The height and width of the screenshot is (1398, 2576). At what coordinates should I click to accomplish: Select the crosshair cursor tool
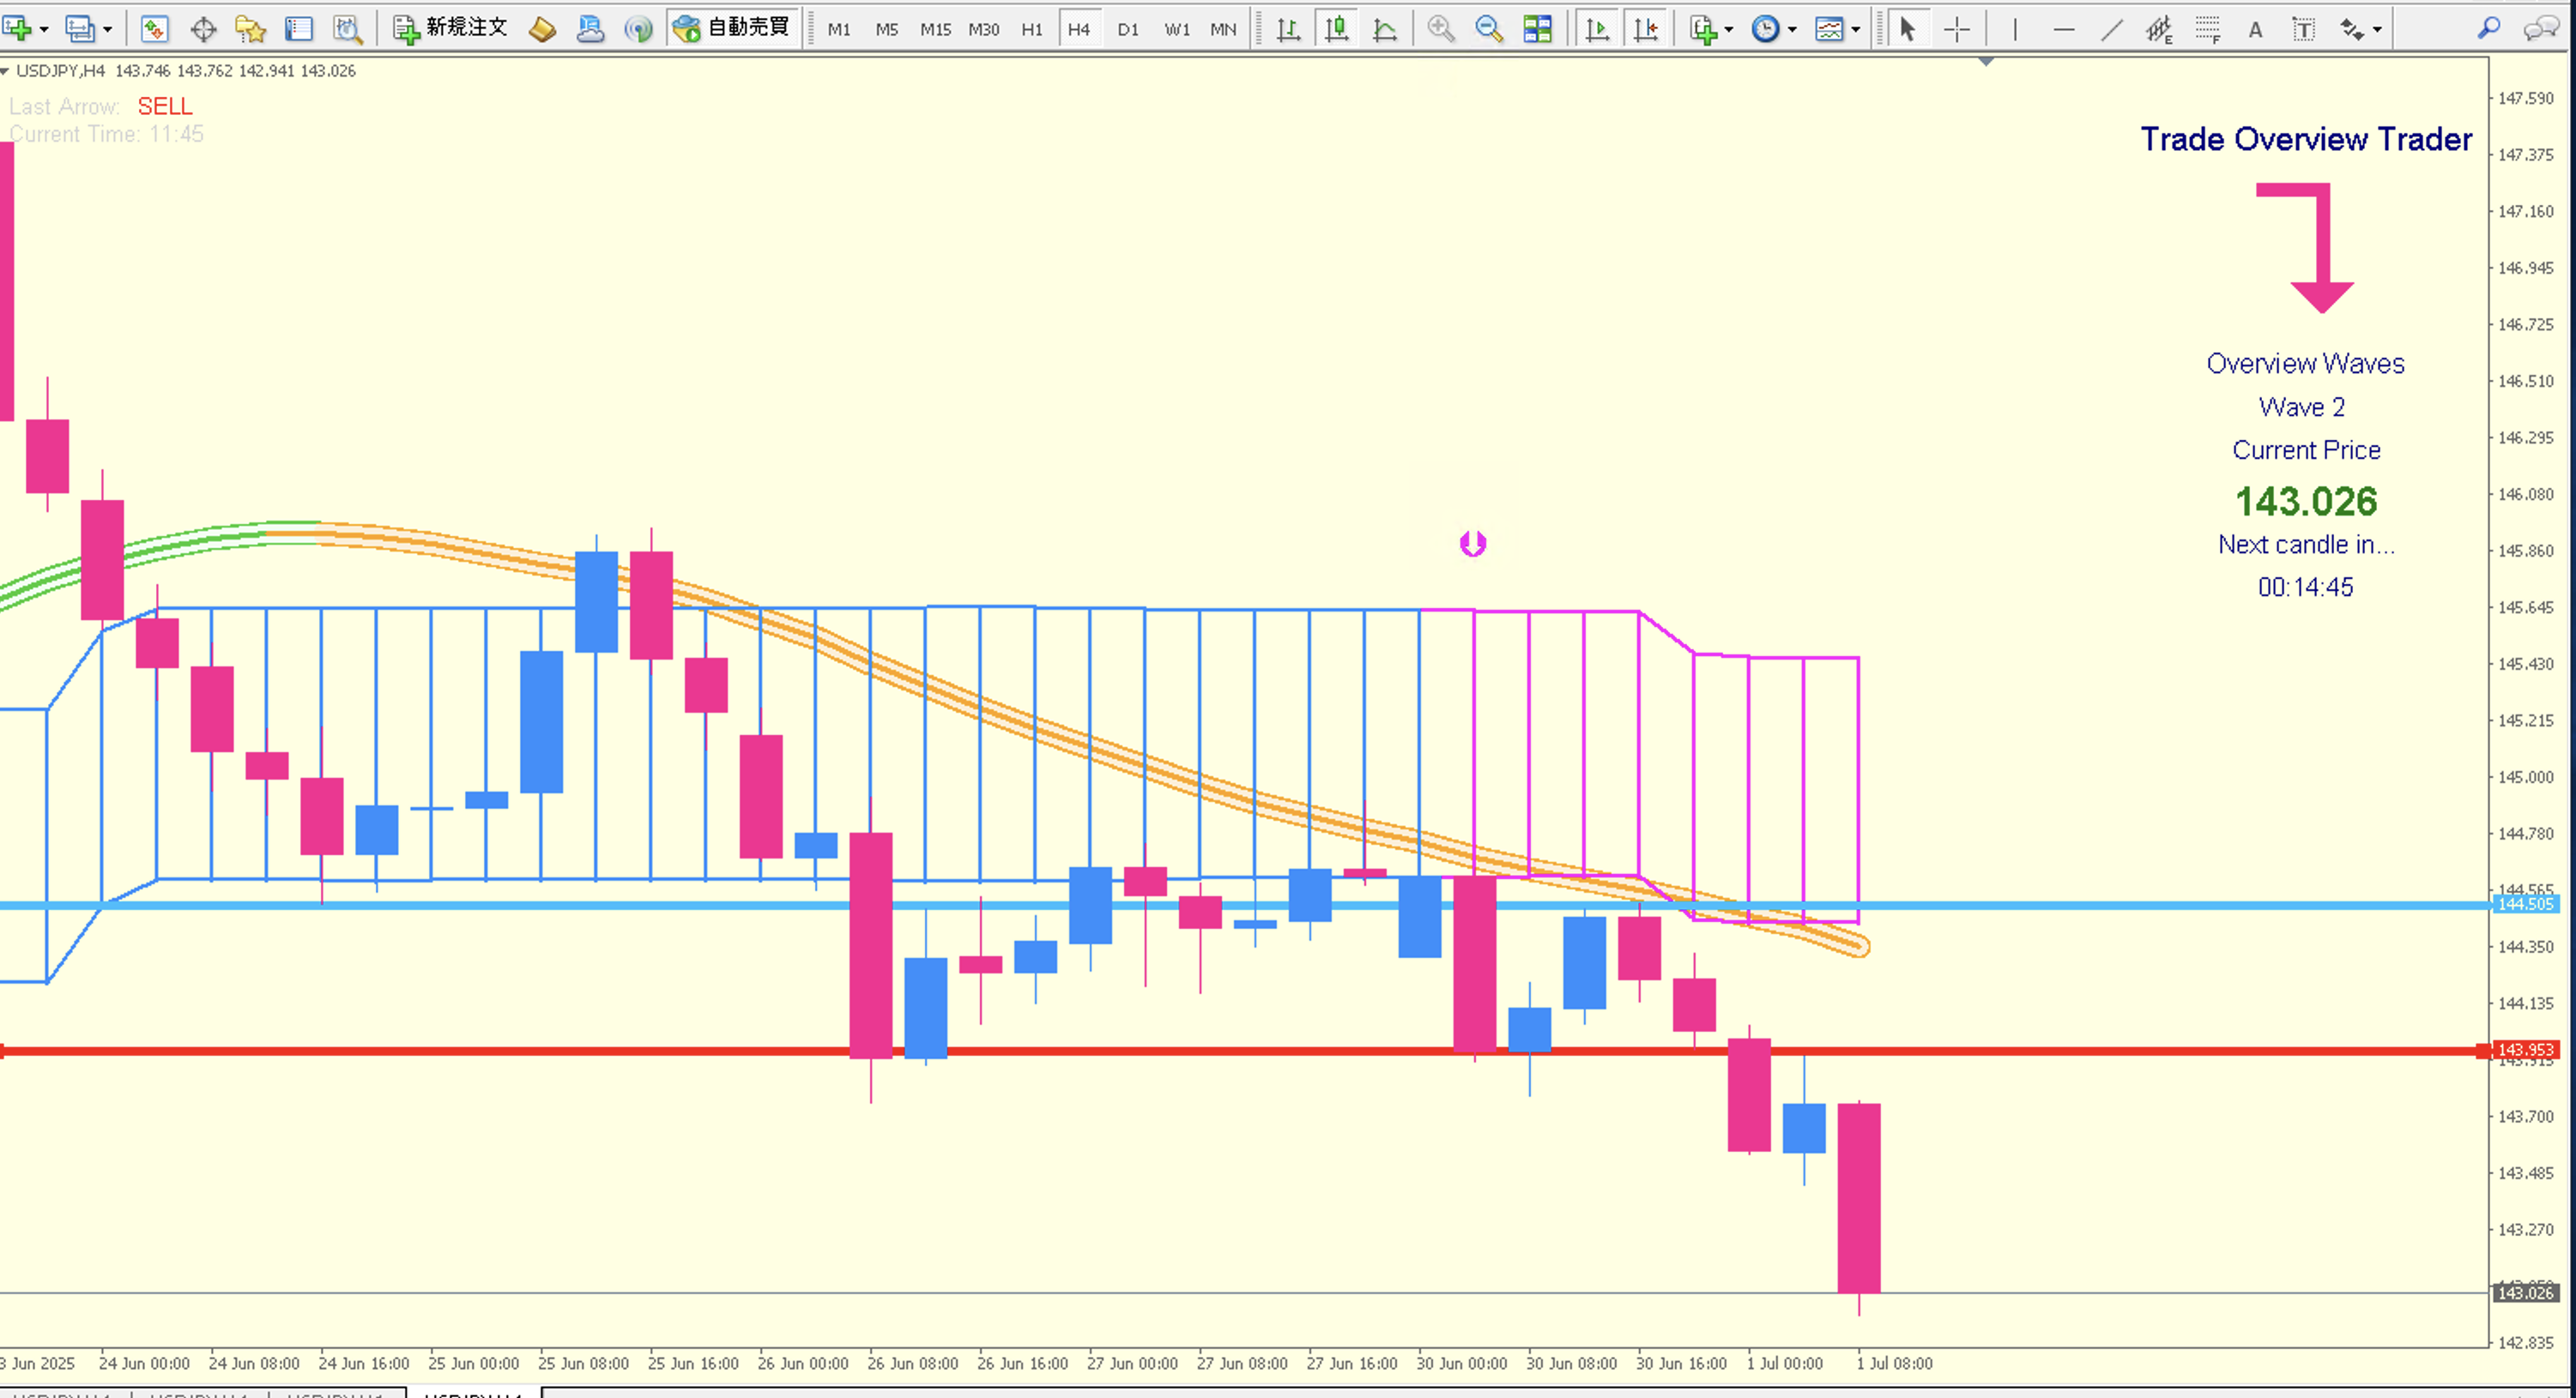point(1957,29)
